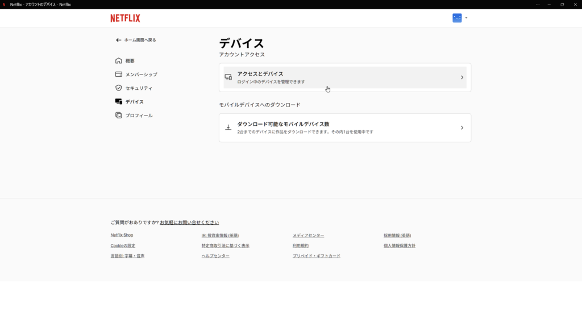Go back via ホーム画面へ戻る link
The width and height of the screenshot is (582, 314).
coord(140,40)
